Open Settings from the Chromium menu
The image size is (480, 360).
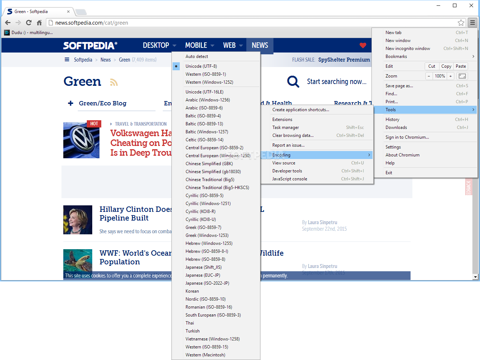click(425, 147)
